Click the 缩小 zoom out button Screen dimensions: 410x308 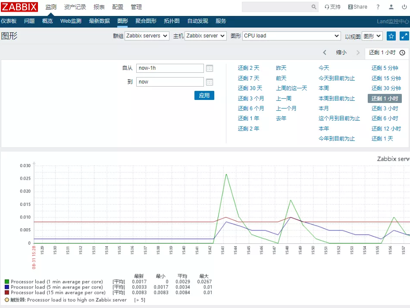coord(341,53)
